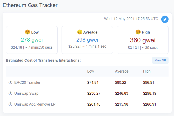Select the Low 278 gwei card
This screenshot has width=174, height=116.
click(x=32, y=40)
